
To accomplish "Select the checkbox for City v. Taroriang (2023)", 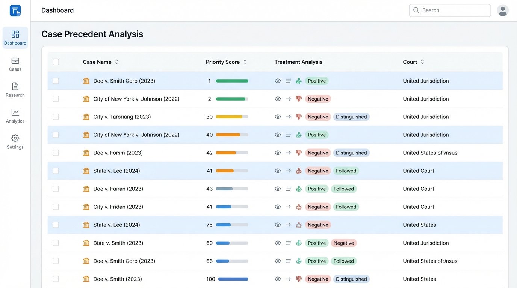I will [56, 117].
